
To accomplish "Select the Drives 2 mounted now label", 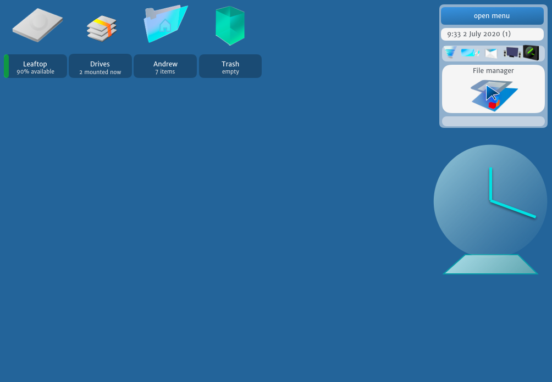I will 100,66.
